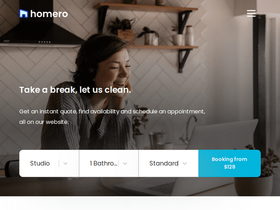Click the 'Get an instant quote' description text
This screenshot has width=280, height=210.
pyautogui.click(x=112, y=117)
